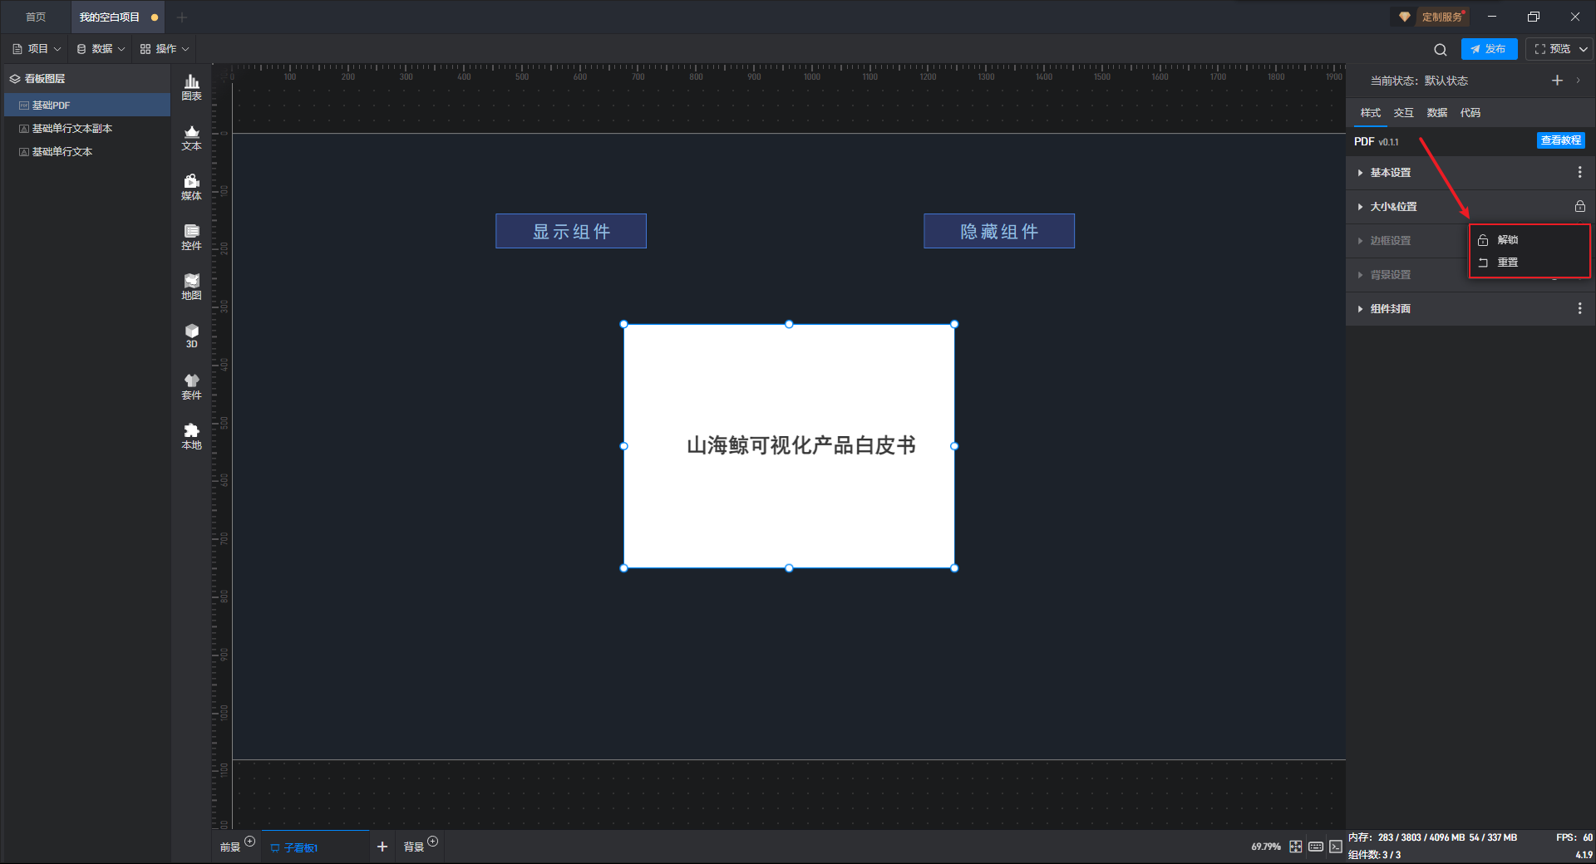
Task: Click the plus circle beside 前景
Action: [249, 842]
